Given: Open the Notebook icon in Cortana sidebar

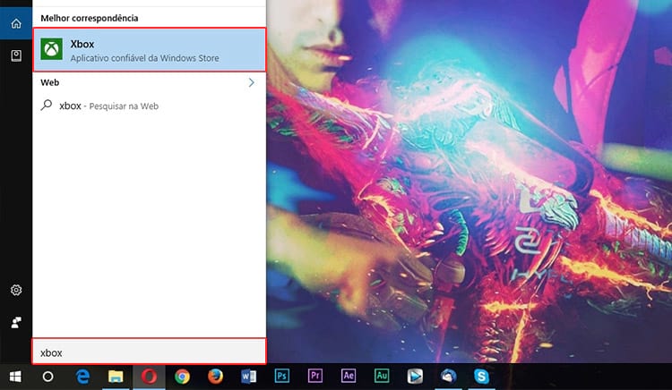Looking at the screenshot, I should (x=16, y=55).
